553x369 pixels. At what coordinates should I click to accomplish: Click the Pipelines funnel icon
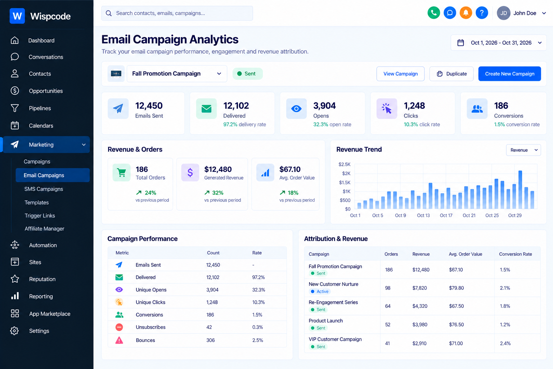tap(15, 108)
